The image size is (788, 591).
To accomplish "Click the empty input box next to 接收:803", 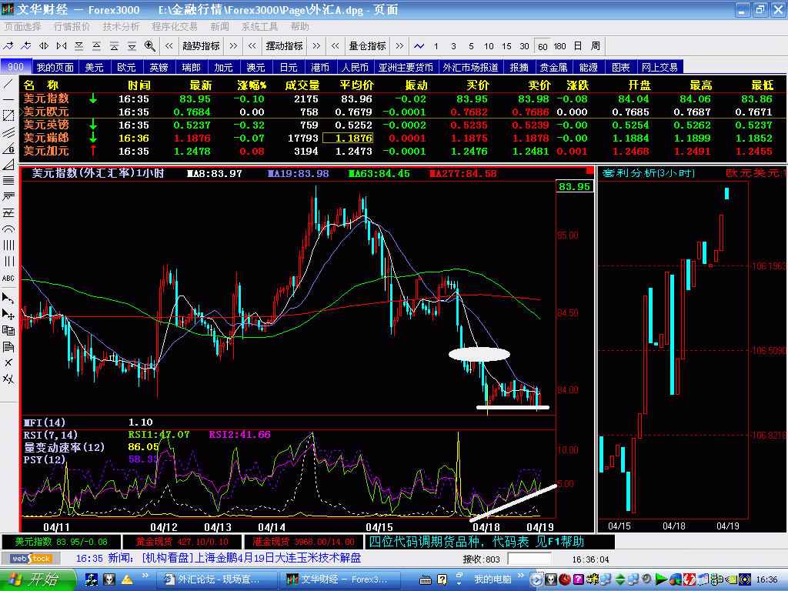I will (529, 559).
